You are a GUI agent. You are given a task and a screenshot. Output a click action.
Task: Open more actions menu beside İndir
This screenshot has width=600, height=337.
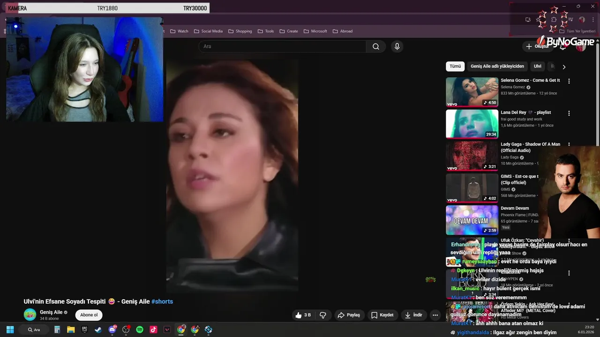click(435, 315)
